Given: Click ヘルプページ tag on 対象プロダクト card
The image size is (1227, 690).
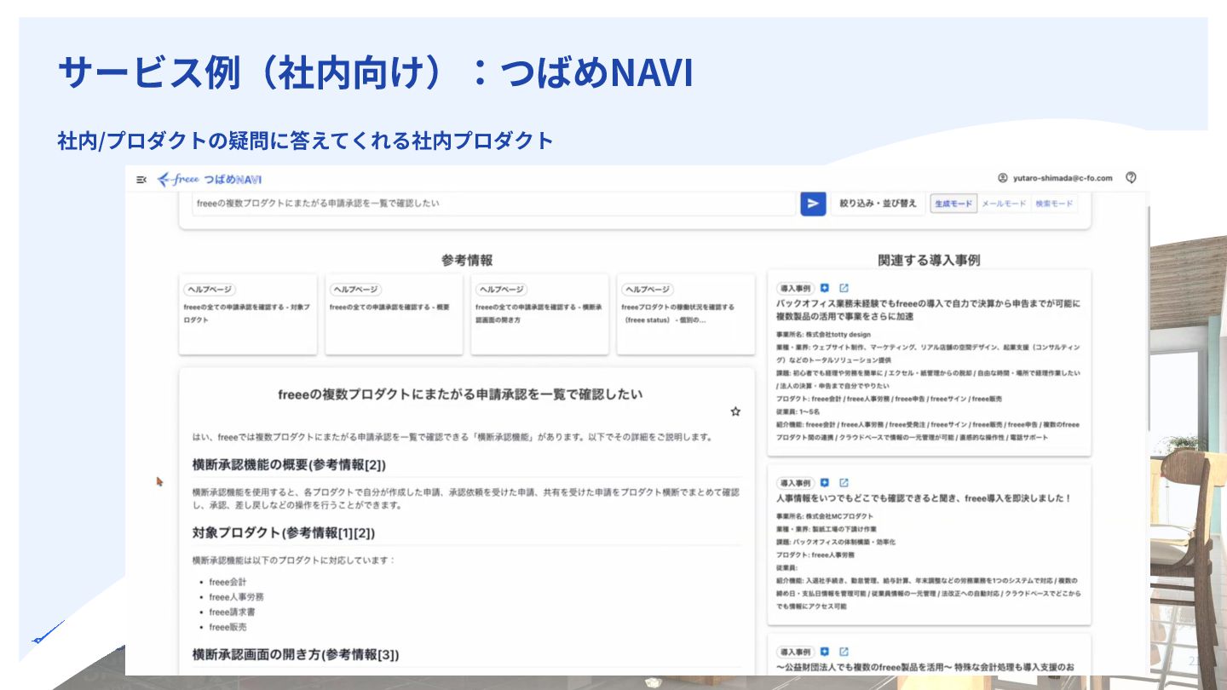Looking at the screenshot, I should pos(209,290).
